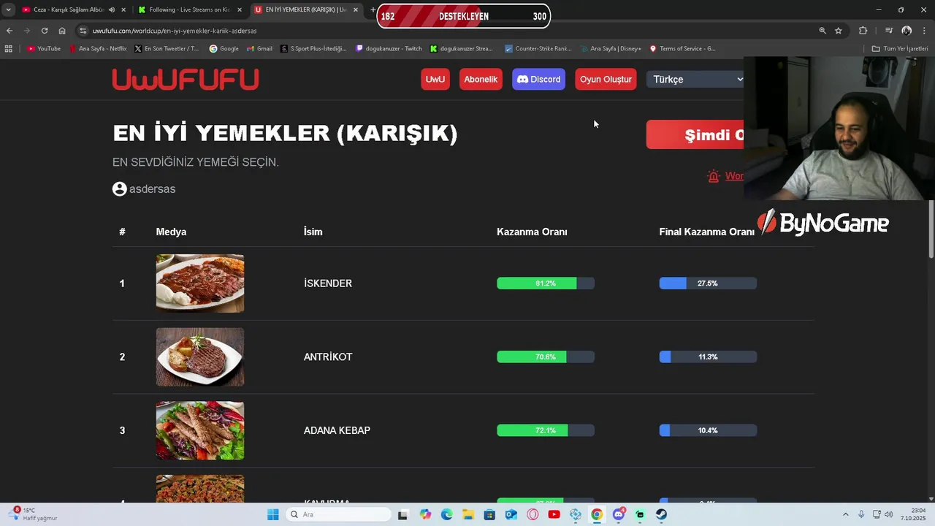
Task: Open the Chrome profile avatar
Action: click(x=907, y=31)
